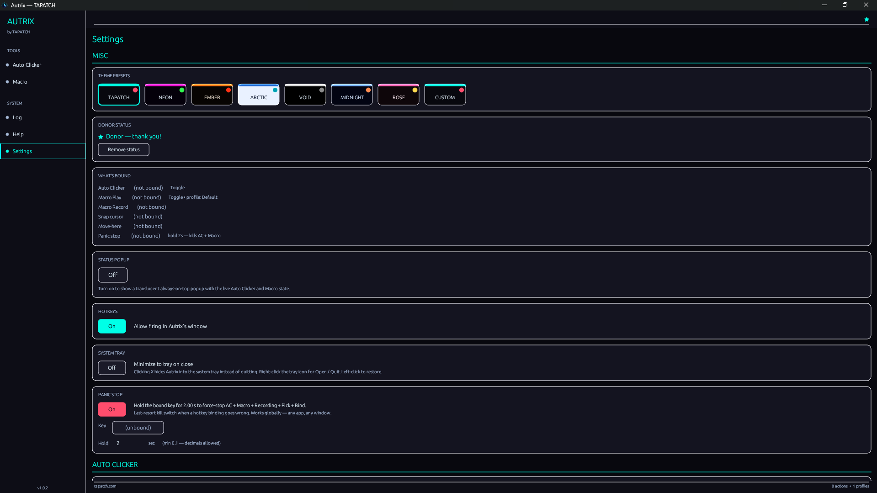
Task: Click the 'Hold the bound key for 2.00 s' description
Action: click(220, 405)
